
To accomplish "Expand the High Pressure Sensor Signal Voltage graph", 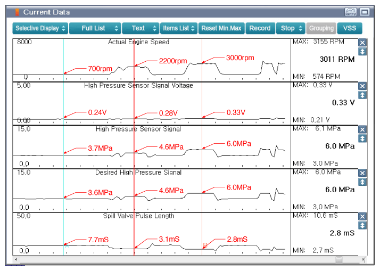I will click(362, 95).
